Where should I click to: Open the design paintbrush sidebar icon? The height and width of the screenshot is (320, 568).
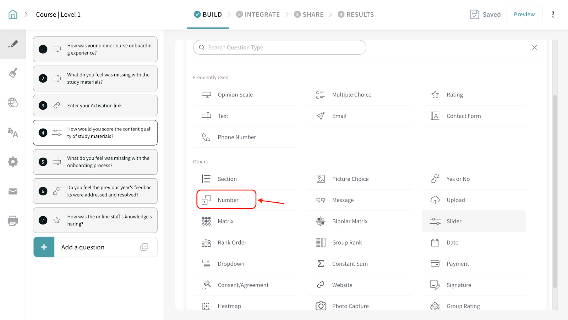tap(13, 73)
